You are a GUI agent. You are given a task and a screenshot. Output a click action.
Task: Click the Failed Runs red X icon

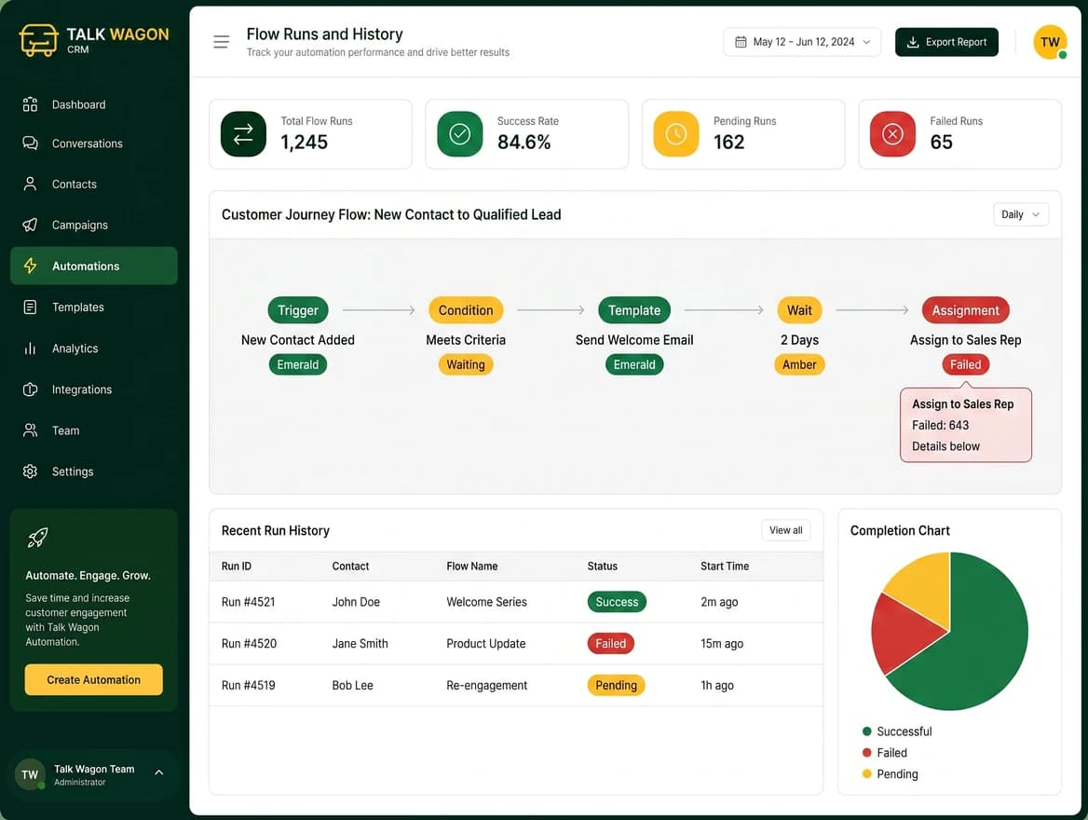[x=893, y=134]
